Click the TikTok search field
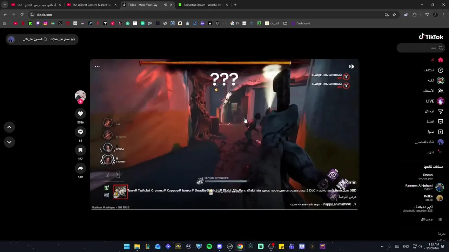This screenshot has width=449, height=252. pos(420,48)
